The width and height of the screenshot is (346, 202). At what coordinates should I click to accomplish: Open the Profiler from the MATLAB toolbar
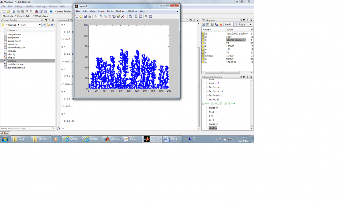45,11
